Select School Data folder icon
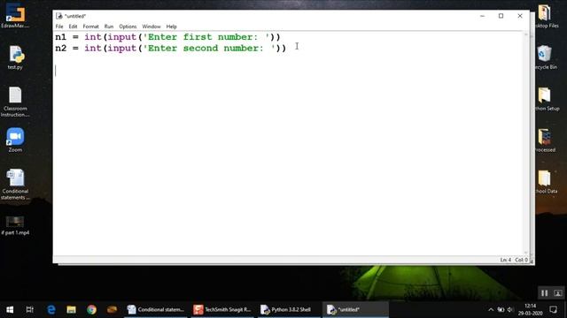 click(545, 182)
